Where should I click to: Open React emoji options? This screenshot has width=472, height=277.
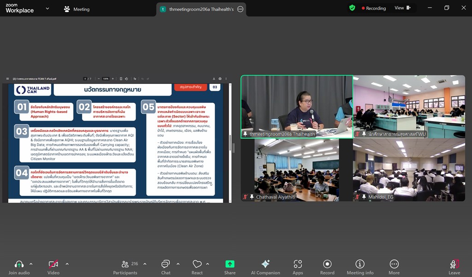tap(197, 267)
